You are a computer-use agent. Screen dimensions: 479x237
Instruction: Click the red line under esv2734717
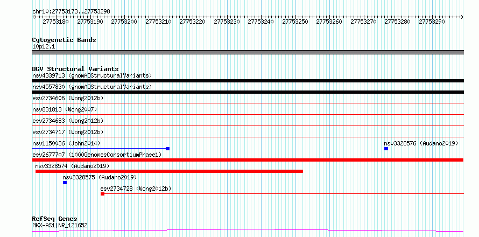(248, 137)
